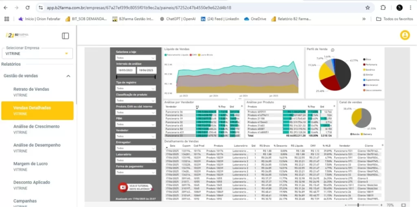Go to Margem de Lucro report
Screen dimensions: 417x207
tap(30, 164)
